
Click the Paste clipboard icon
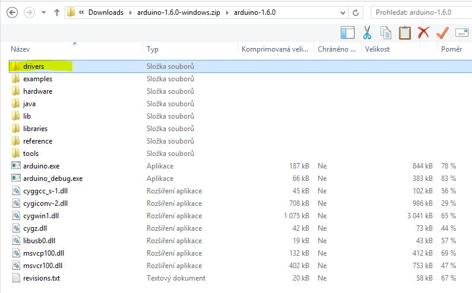click(404, 33)
